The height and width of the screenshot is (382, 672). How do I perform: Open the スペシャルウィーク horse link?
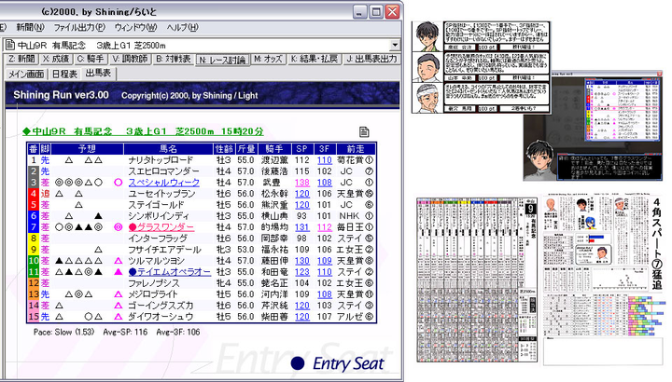[x=164, y=183]
